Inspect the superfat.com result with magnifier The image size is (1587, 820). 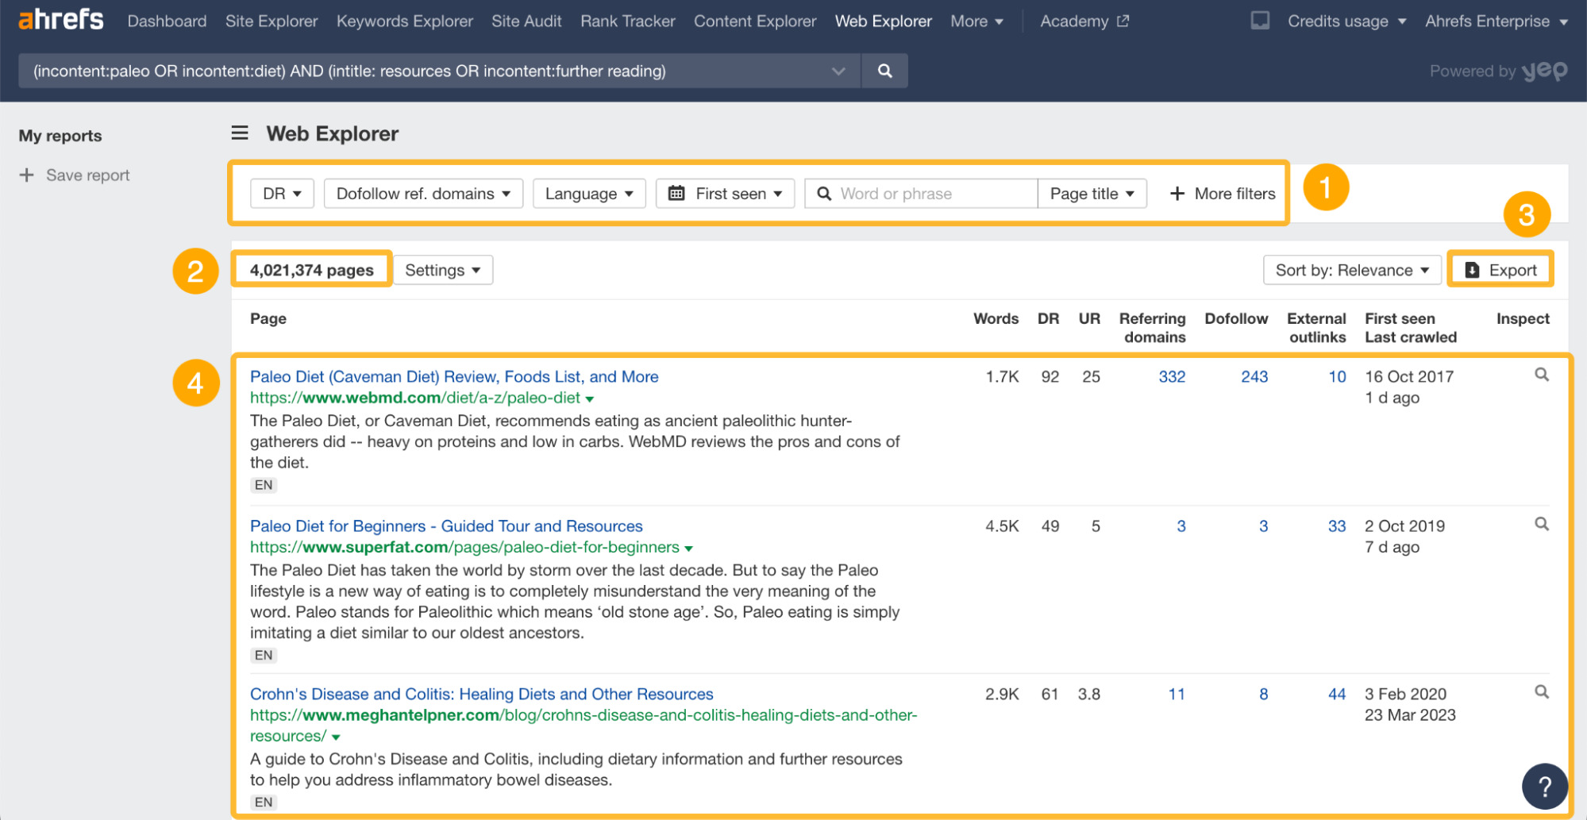1541,524
